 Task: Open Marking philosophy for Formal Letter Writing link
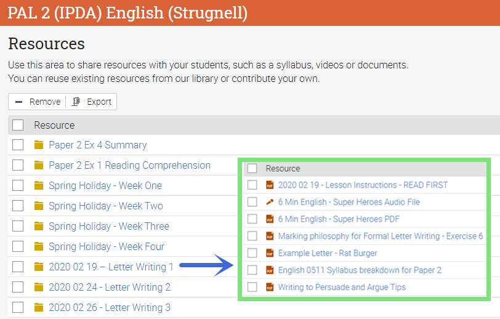[x=380, y=236]
